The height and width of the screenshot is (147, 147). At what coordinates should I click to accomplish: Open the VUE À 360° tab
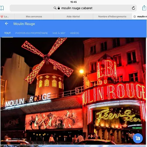[x=59, y=33]
